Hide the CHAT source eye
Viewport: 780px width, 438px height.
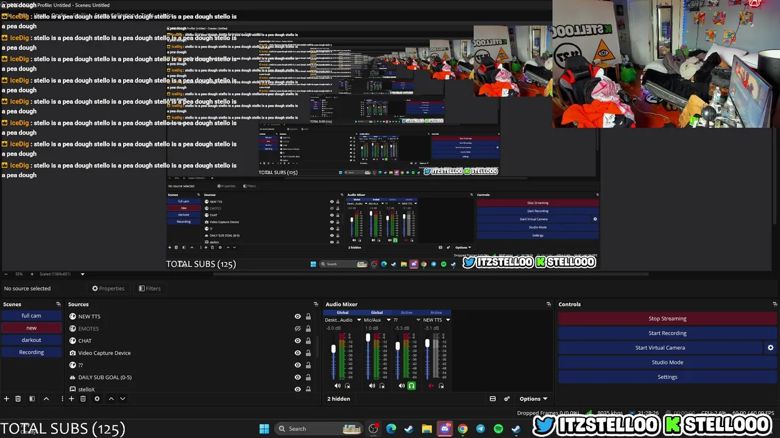[297, 341]
